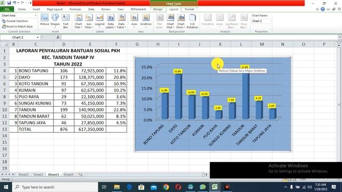
Task: Open Chart Floor options
Action: [181, 21]
